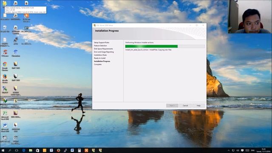Open the Windows Start menu
Screen dimensions: 272x153
(3, 150)
